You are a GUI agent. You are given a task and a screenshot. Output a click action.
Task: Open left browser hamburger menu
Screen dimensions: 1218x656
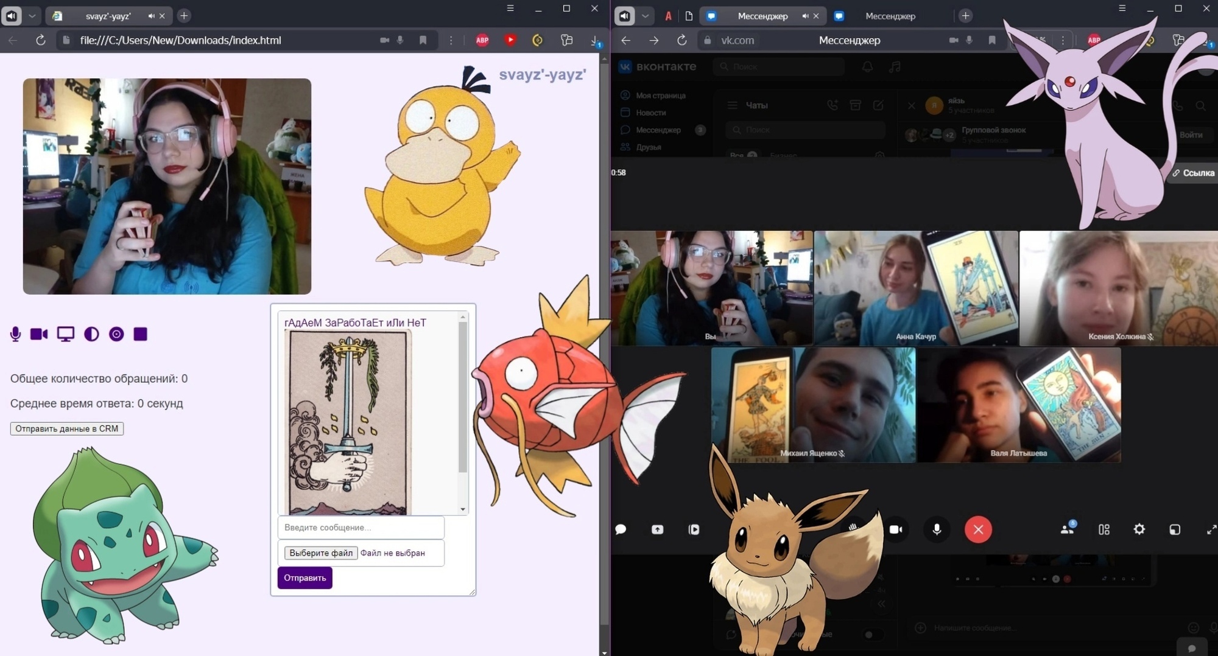tap(510, 9)
